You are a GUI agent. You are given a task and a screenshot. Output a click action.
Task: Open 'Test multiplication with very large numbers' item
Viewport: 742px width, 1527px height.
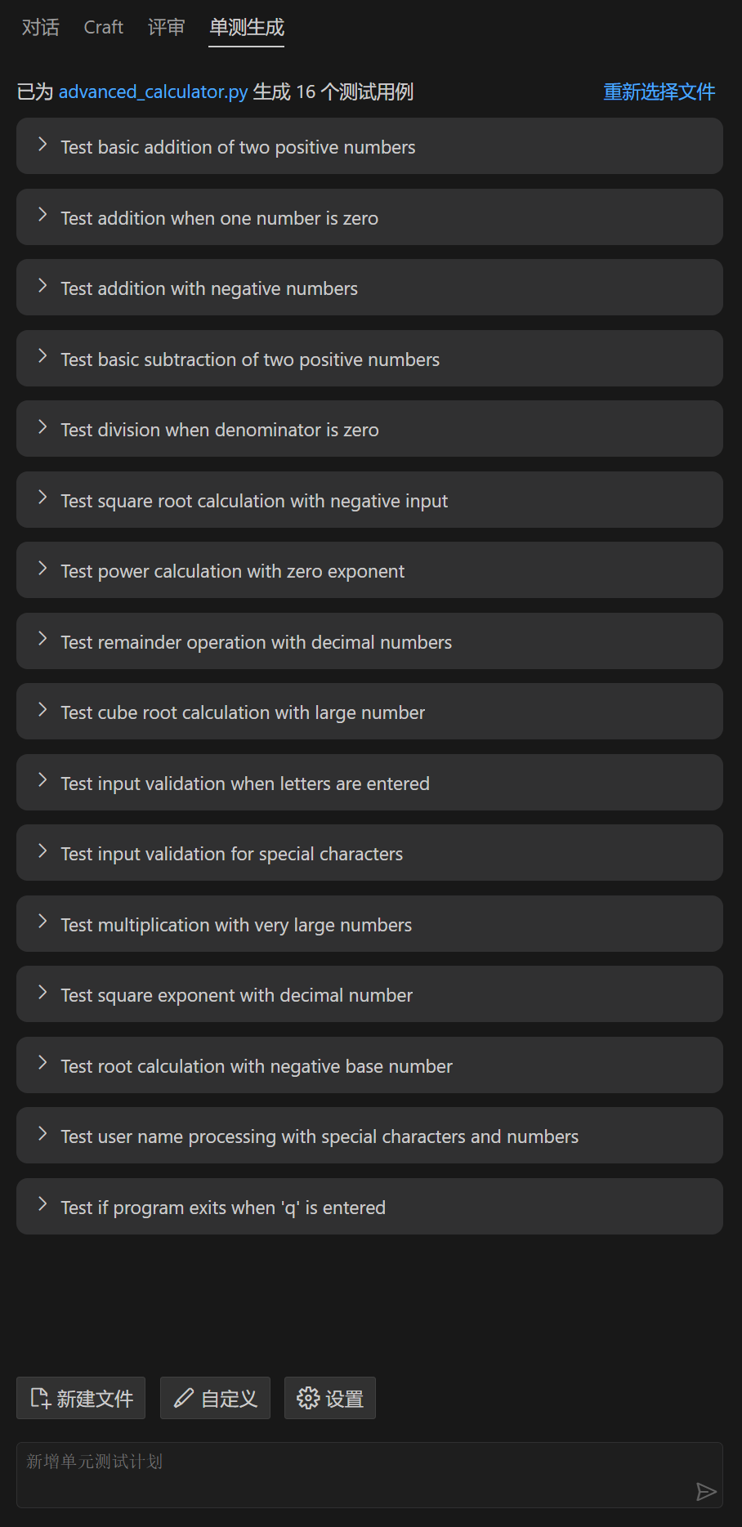pos(369,924)
